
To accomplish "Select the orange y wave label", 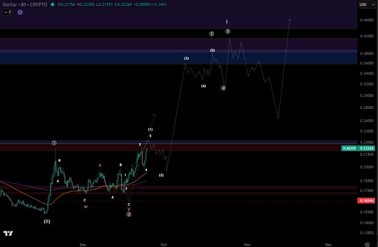I will pos(129,209).
